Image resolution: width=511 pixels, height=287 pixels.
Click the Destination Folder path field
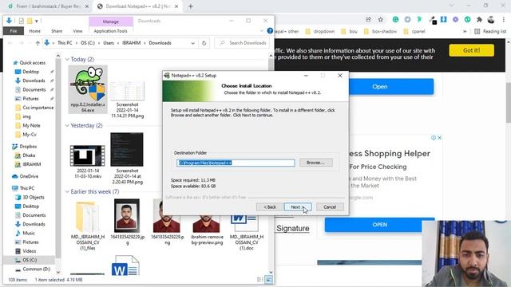(x=236, y=163)
